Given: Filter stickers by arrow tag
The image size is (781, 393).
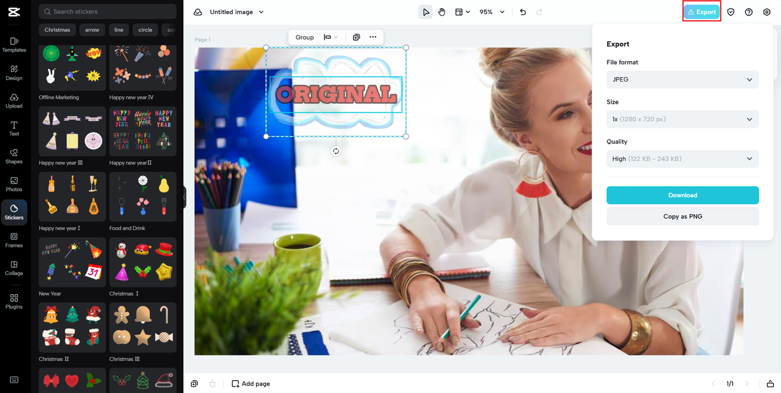Looking at the screenshot, I should (92, 30).
